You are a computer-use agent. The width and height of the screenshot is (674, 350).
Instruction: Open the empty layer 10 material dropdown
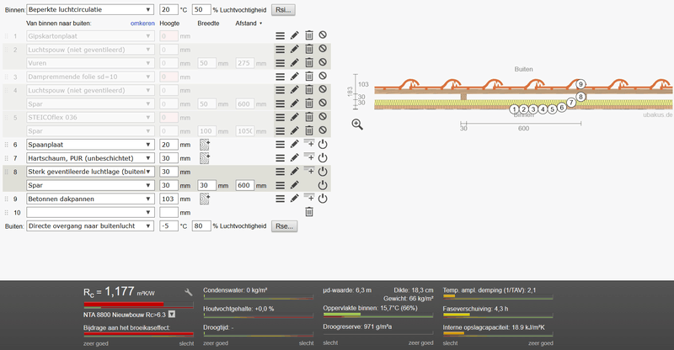click(x=90, y=213)
